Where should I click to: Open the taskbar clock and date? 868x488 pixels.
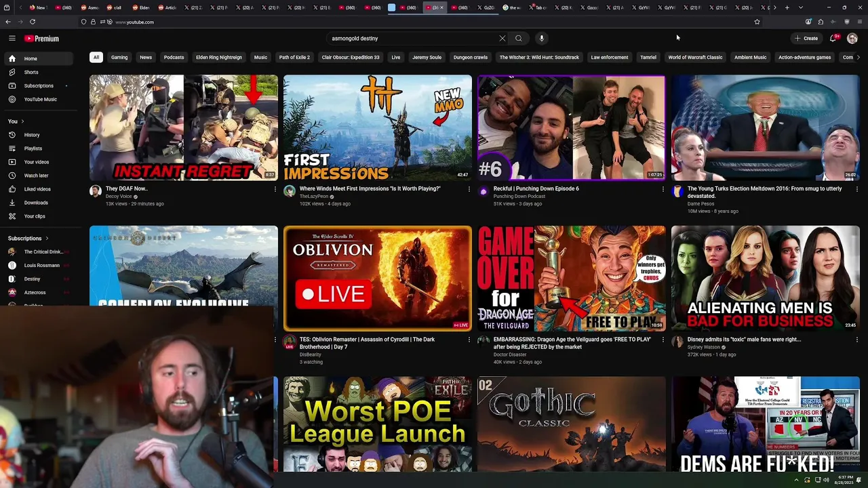coord(844,480)
